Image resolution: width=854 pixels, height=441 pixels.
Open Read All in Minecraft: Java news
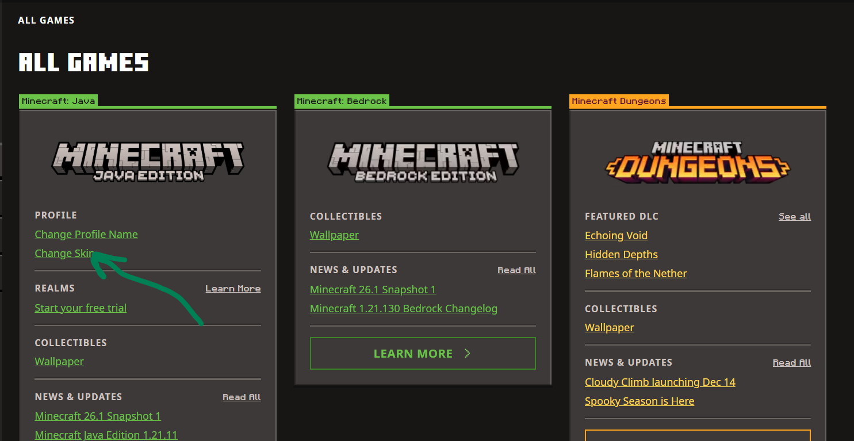242,397
